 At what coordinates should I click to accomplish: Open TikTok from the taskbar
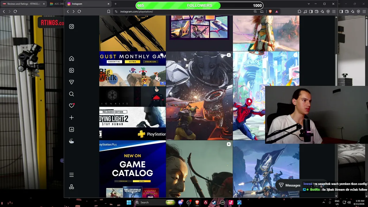pos(231,202)
